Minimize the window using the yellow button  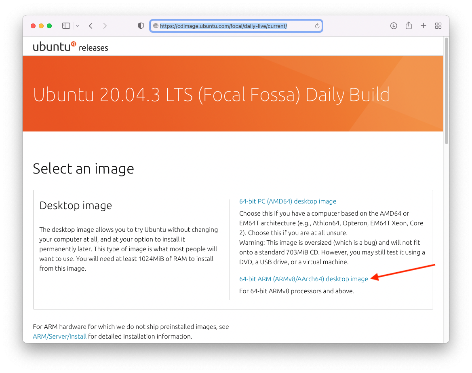pos(41,26)
